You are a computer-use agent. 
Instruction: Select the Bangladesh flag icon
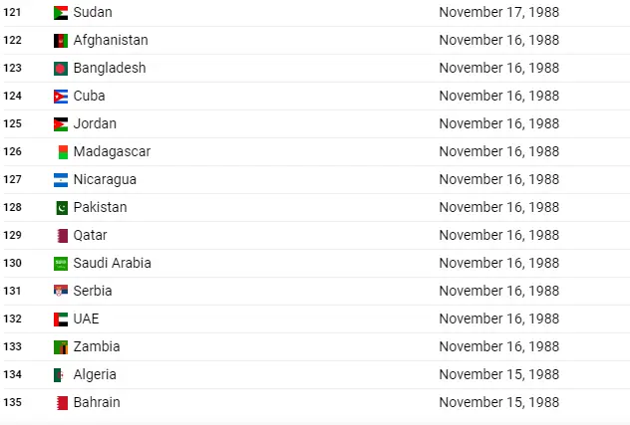[x=61, y=69]
